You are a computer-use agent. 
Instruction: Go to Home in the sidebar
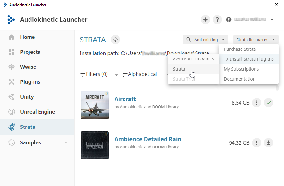pos(27,37)
